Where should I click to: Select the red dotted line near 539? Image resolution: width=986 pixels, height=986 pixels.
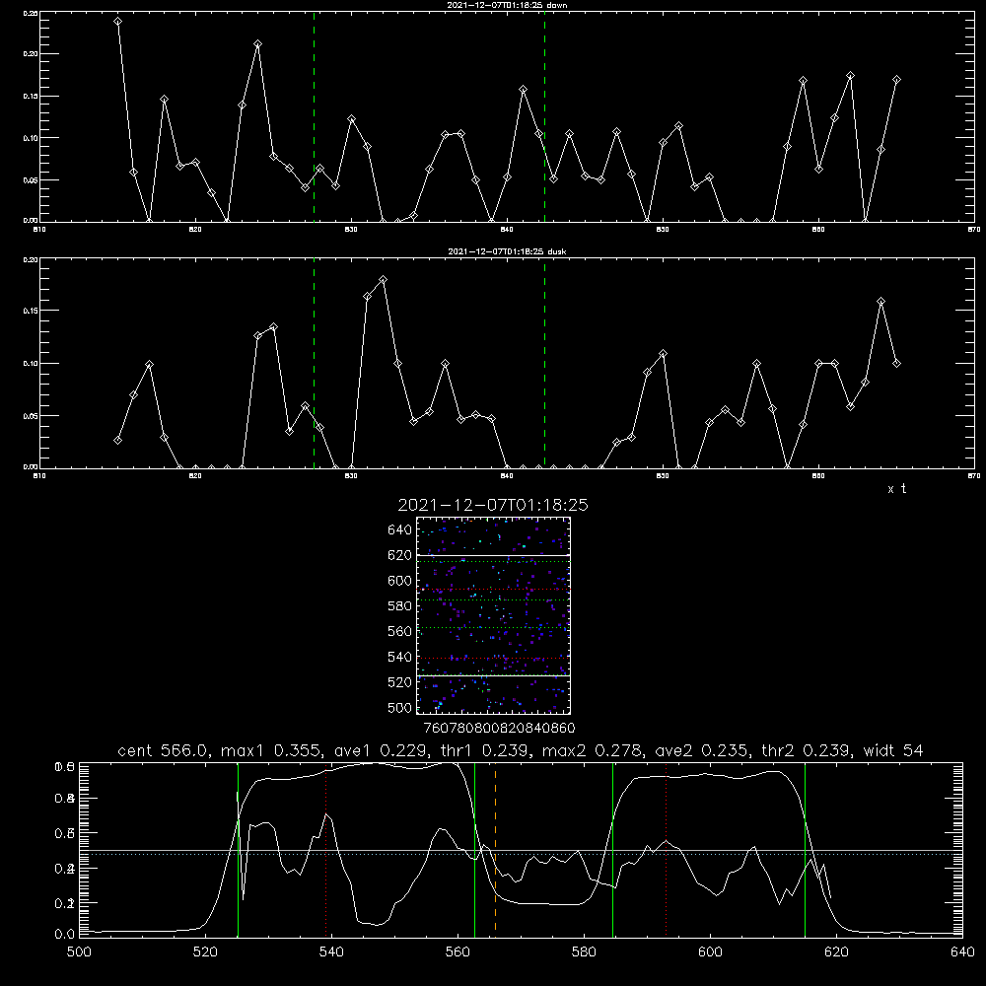[325, 852]
